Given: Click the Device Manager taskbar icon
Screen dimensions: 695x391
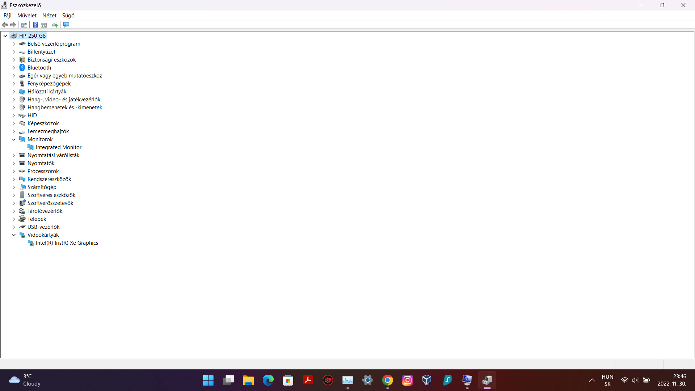Looking at the screenshot, I should click(487, 380).
